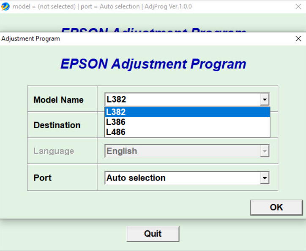This screenshot has width=306, height=251.
Task: Click the Model Name combo box field
Action: pyautogui.click(x=182, y=100)
